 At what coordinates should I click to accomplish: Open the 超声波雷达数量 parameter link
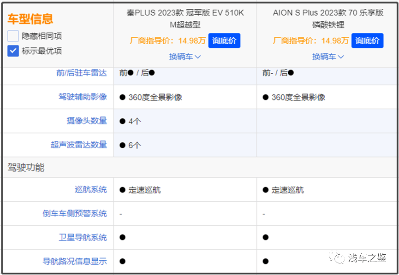tap(78, 145)
